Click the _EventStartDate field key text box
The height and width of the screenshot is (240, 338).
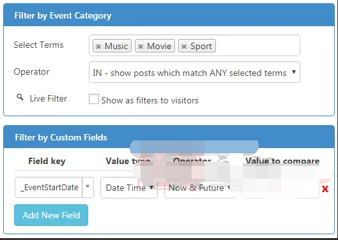click(x=49, y=187)
